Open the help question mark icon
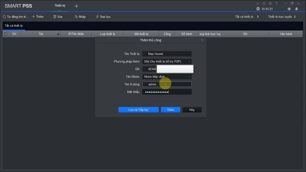The width and height of the screenshot is (306, 172). 276,3
